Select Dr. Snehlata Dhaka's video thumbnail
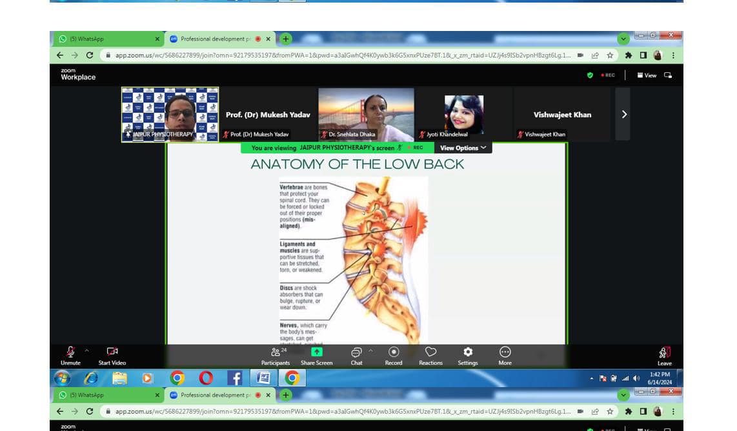 click(x=366, y=114)
